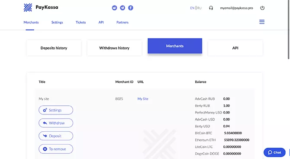Open the My Site URL link
This screenshot has width=290, height=159.
(143, 99)
